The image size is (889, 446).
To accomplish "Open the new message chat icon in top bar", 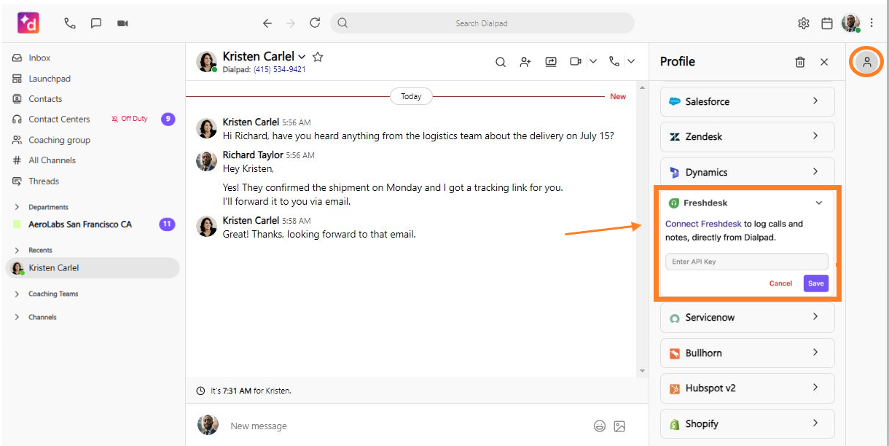I will (96, 23).
